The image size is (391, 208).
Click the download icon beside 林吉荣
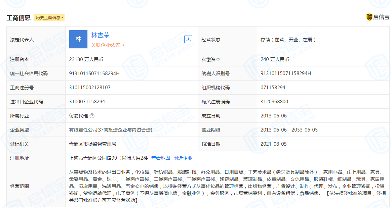pos(188,39)
